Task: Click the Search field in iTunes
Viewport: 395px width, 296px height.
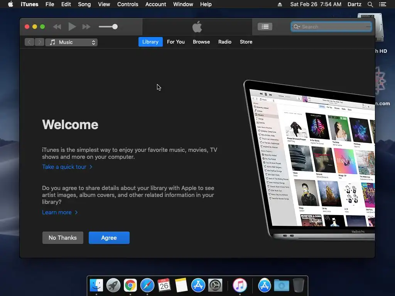Action: click(331, 27)
